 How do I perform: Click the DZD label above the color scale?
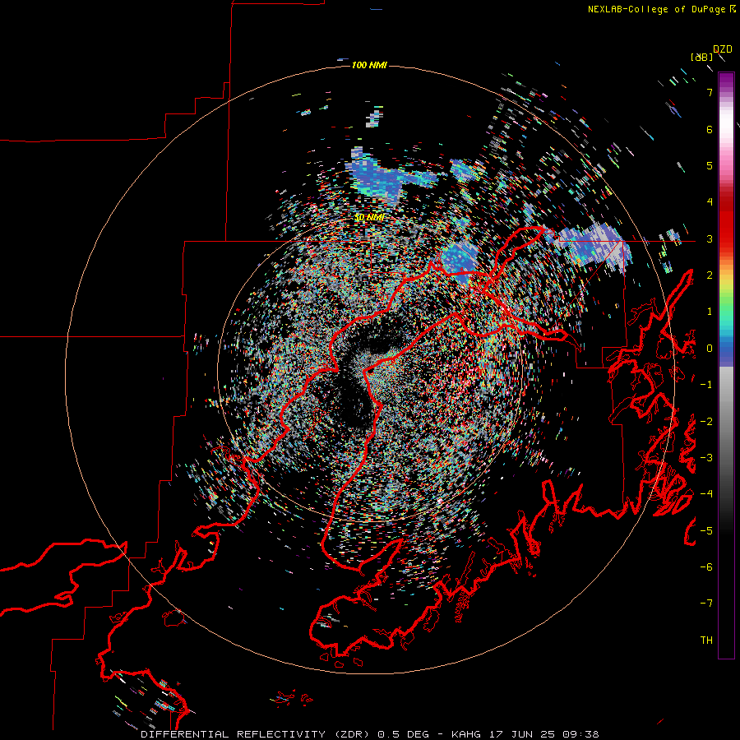(723, 49)
